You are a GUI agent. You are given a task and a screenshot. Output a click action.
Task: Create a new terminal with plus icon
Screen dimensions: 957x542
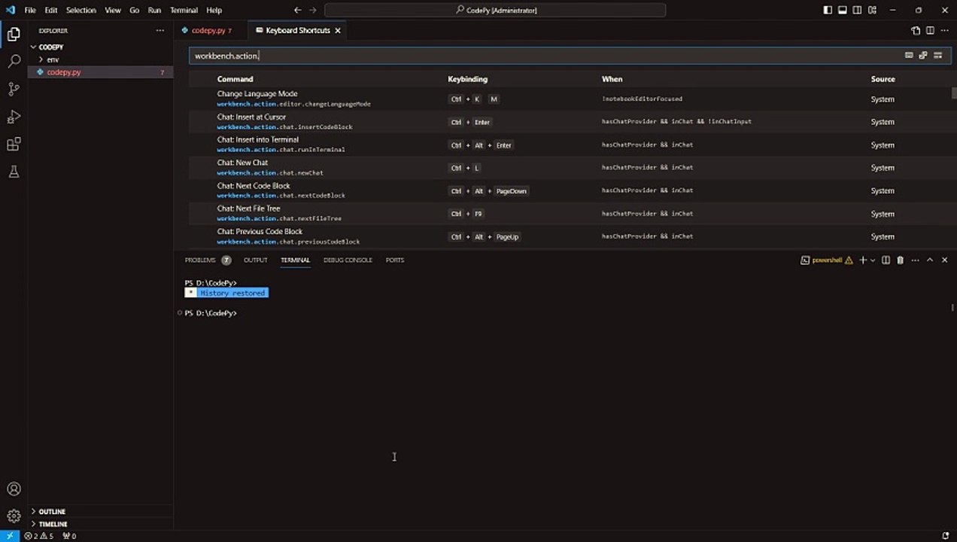(863, 260)
